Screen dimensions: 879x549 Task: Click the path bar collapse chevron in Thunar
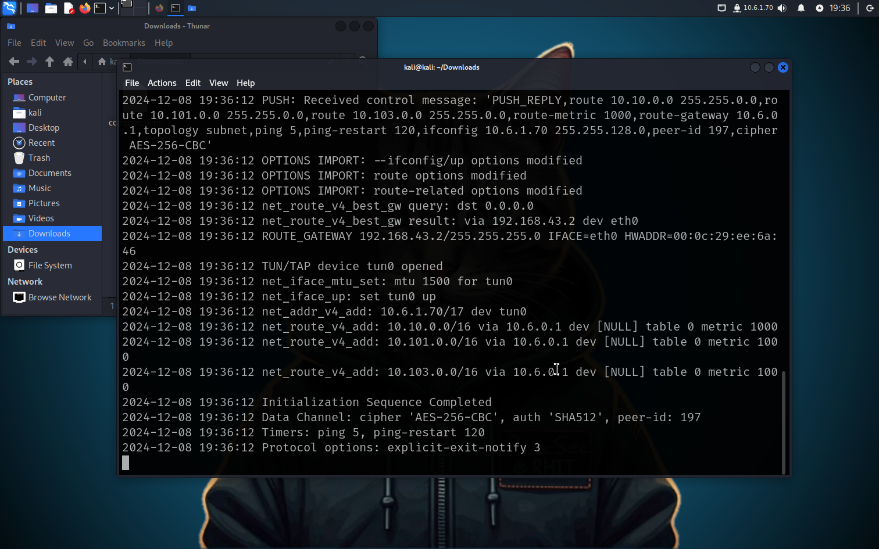[85, 61]
